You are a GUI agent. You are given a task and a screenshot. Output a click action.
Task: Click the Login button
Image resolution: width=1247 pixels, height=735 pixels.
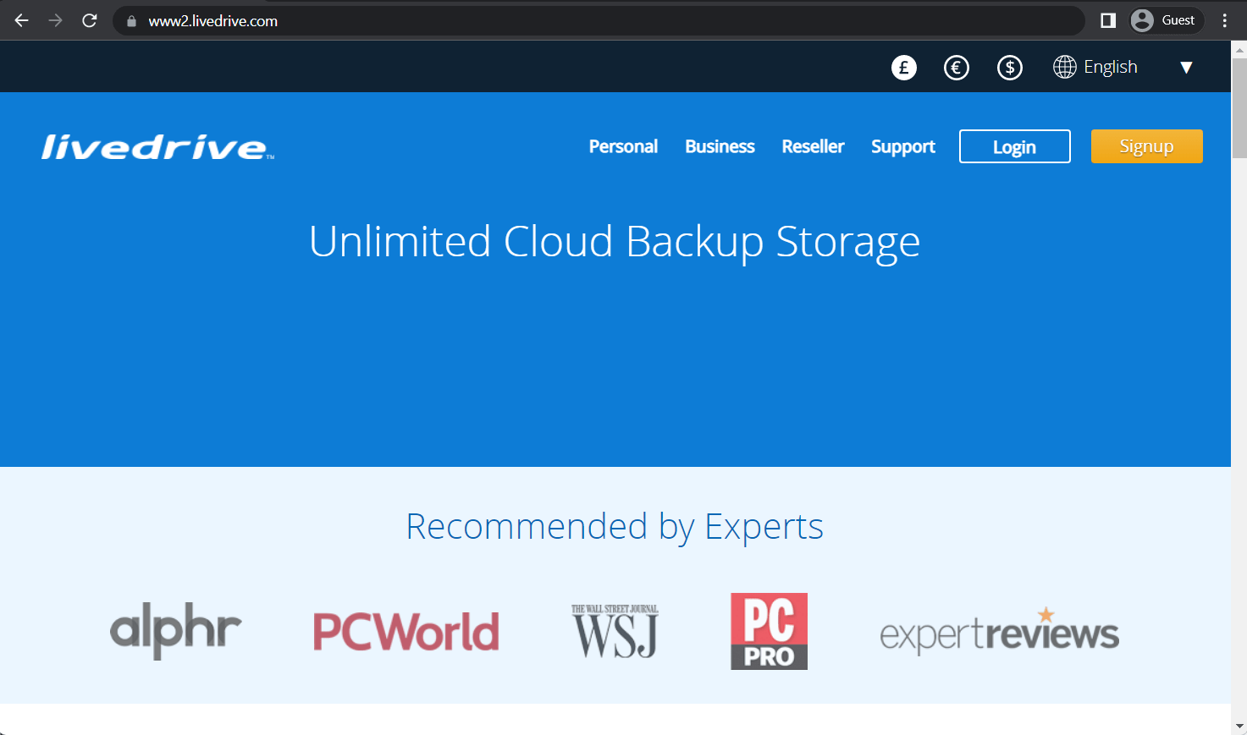1014,146
